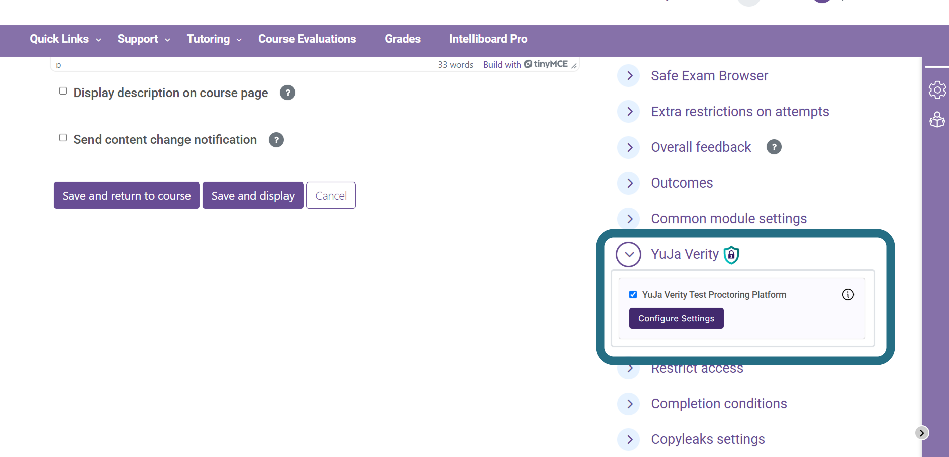Image resolution: width=949 pixels, height=457 pixels.
Task: Expand the Safe Exam Browser section
Action: [629, 76]
